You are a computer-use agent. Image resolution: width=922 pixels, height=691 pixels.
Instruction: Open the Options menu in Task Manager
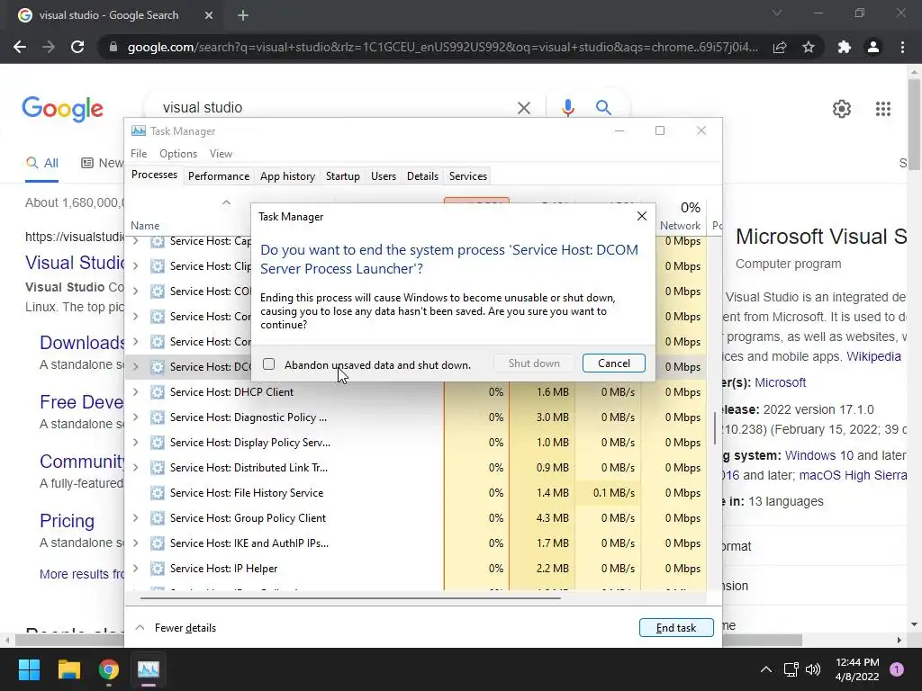pyautogui.click(x=178, y=153)
